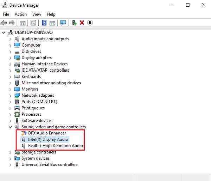211x181 pixels.
Task: Open the Properties toolbar icon
Action: coord(33,23)
